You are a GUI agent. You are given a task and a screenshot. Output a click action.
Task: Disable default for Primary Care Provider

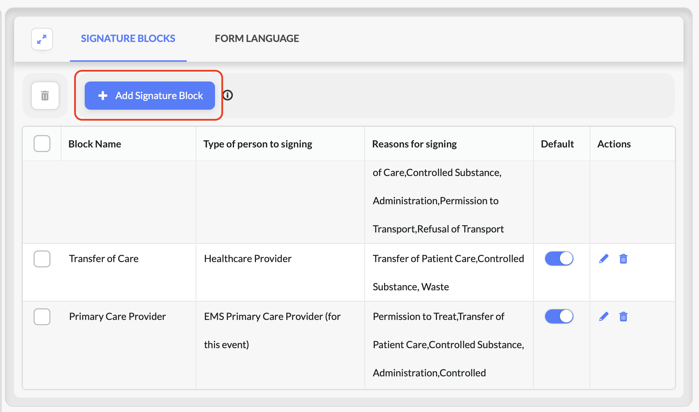[559, 316]
